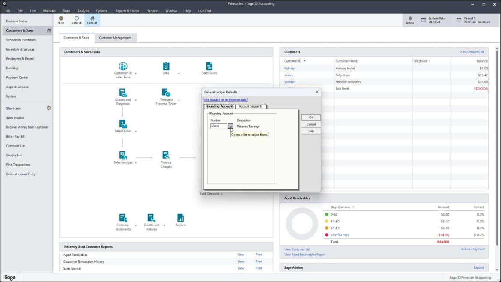Open the customer Reports icon

(x=180, y=218)
